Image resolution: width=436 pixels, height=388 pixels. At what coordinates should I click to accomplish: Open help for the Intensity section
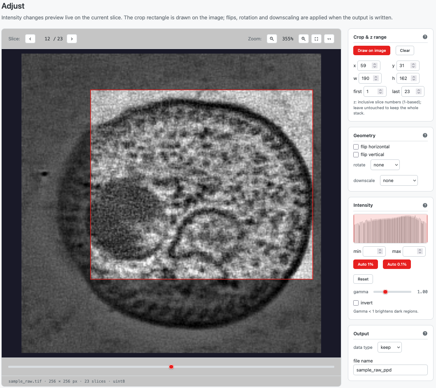pos(425,205)
